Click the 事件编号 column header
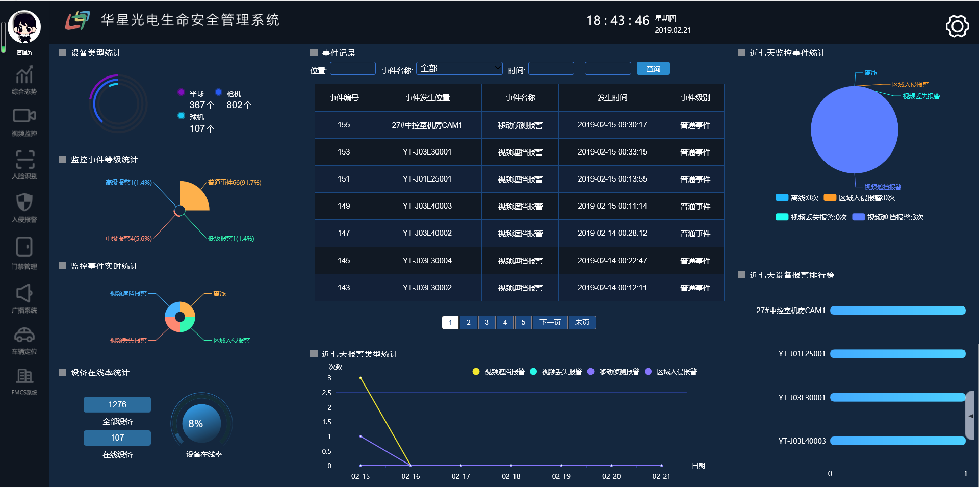This screenshot has width=979, height=488. point(344,98)
